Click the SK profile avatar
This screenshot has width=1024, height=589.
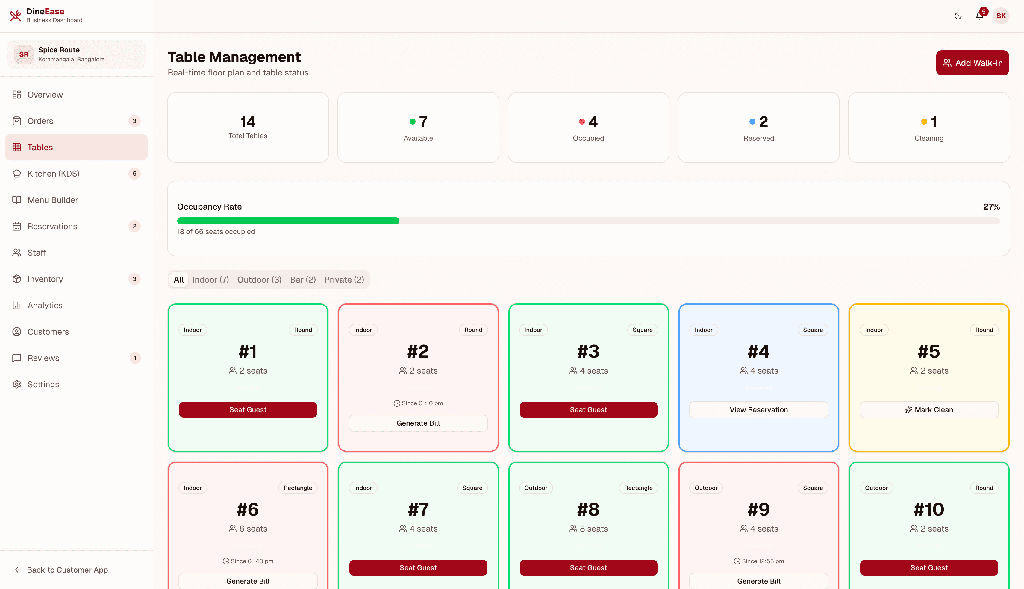[1001, 16]
